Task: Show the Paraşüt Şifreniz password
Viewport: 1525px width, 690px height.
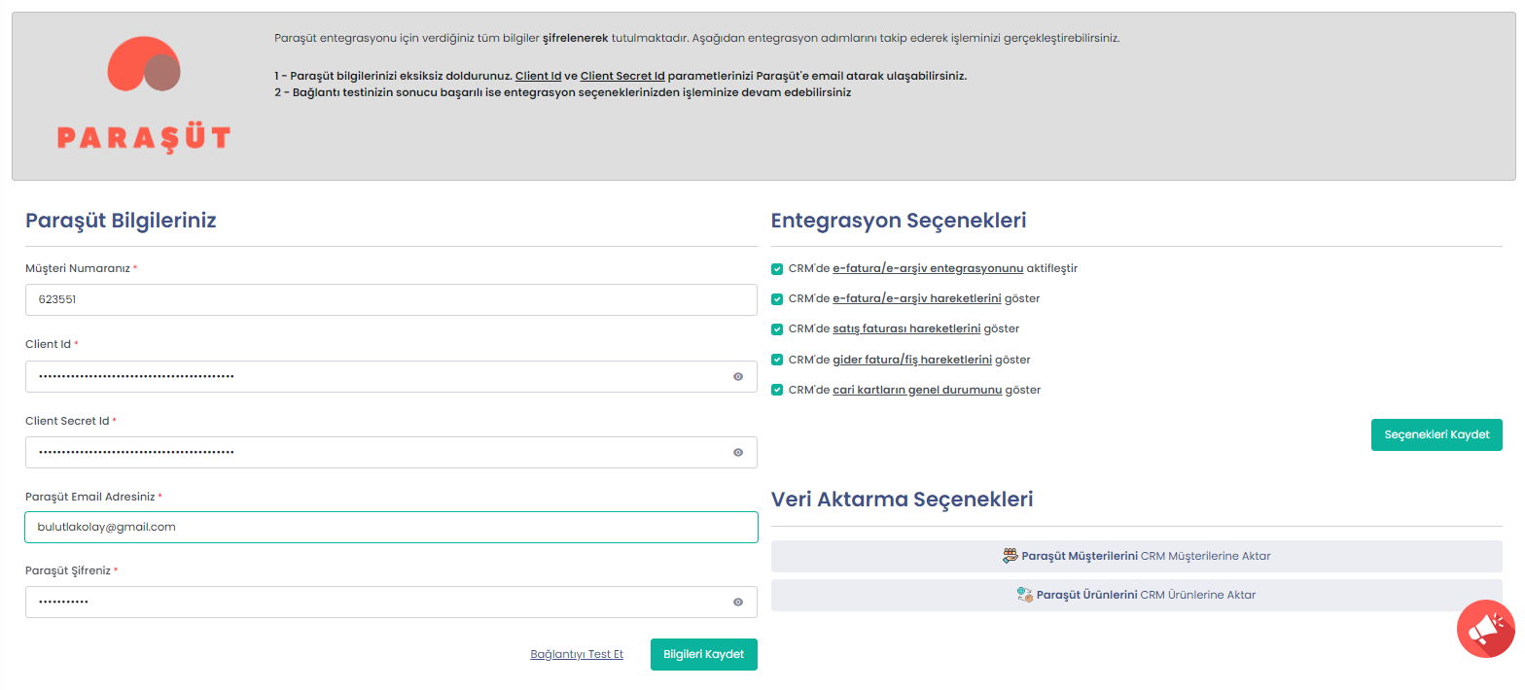Action: 738,603
